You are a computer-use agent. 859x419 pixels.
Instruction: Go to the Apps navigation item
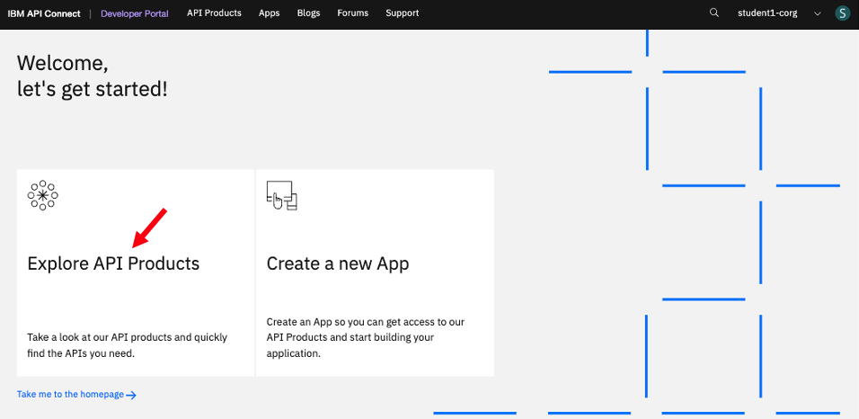[269, 13]
